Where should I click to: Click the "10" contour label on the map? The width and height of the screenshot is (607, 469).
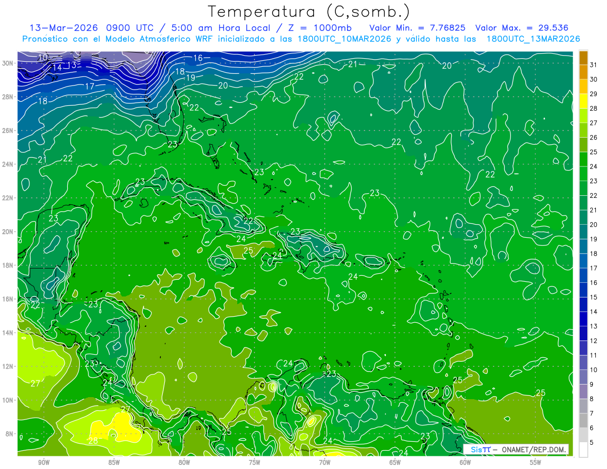click(43, 58)
